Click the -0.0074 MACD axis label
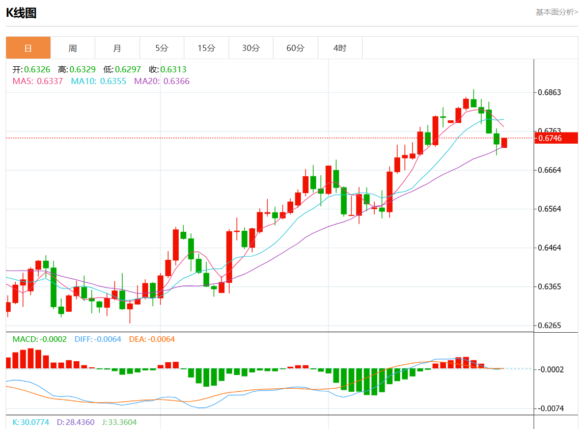This screenshot has height=429, width=583. pyautogui.click(x=551, y=409)
